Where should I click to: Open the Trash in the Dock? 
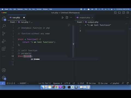point(88,87)
